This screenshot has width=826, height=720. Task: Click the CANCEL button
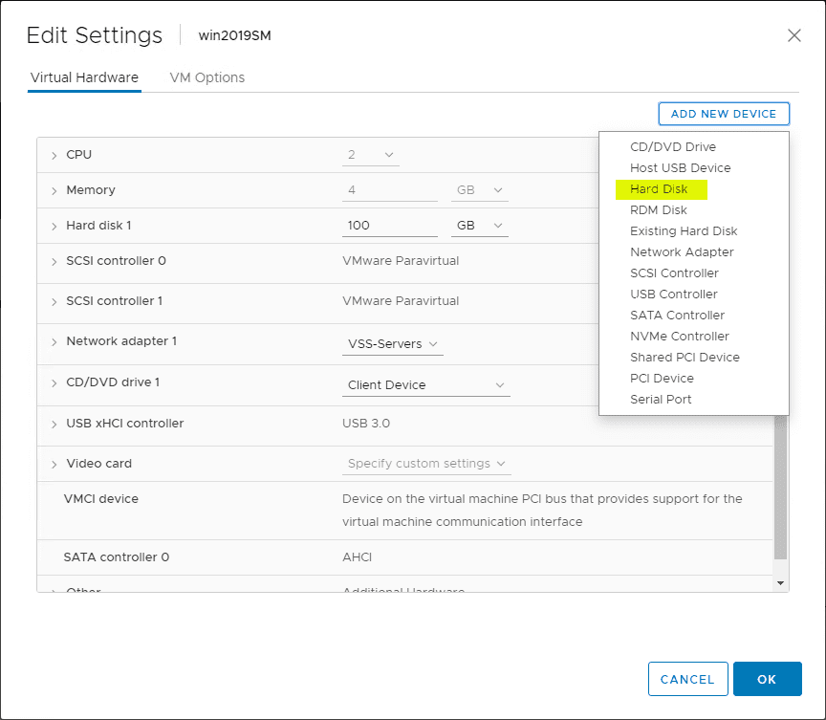click(x=687, y=679)
